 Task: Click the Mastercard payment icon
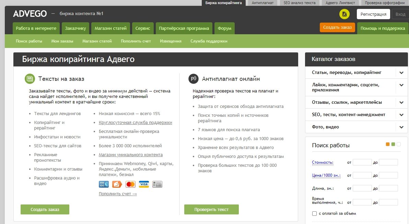(x=130, y=184)
